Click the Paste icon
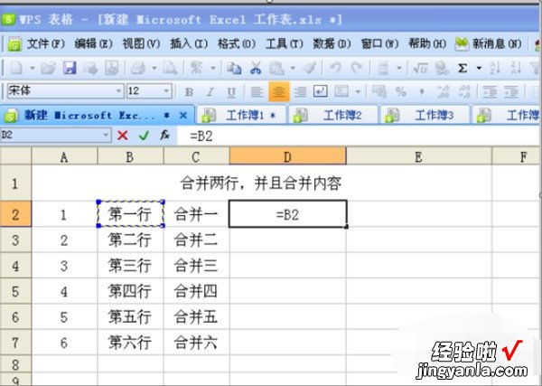This screenshot has height=386, width=542. pyautogui.click(x=277, y=68)
